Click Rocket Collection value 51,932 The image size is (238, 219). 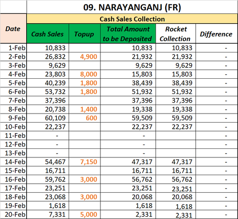176,92
